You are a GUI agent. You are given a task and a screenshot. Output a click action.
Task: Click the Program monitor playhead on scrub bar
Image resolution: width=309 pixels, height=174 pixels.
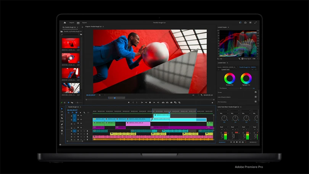click(114, 98)
